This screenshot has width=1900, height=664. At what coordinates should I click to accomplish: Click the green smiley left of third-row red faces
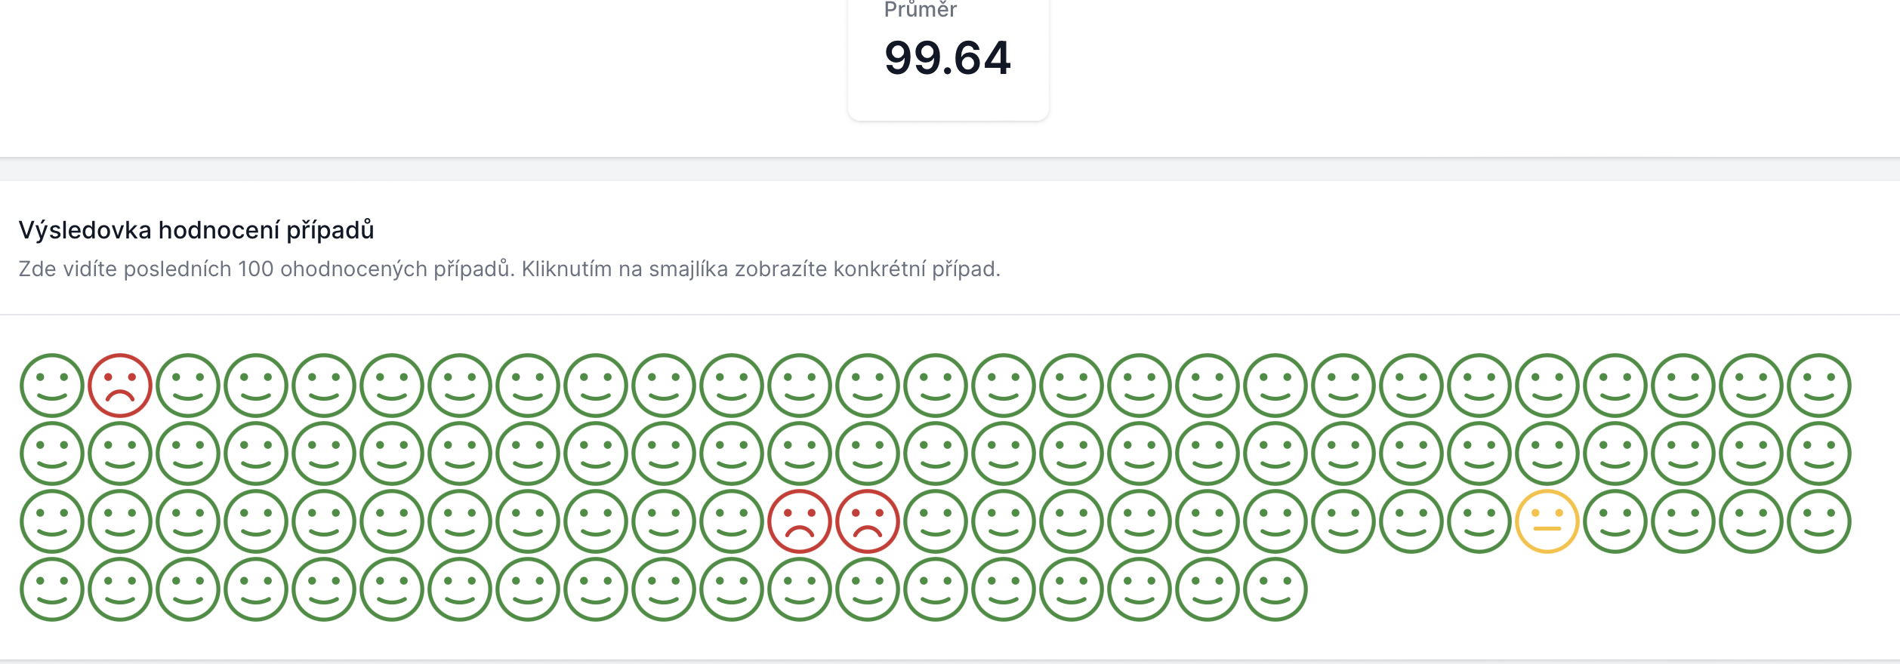[x=732, y=521]
